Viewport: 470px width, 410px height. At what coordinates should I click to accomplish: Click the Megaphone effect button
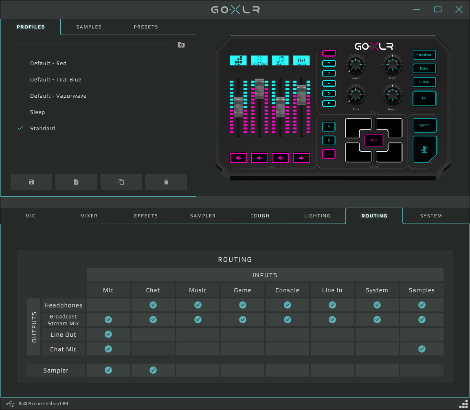[424, 55]
